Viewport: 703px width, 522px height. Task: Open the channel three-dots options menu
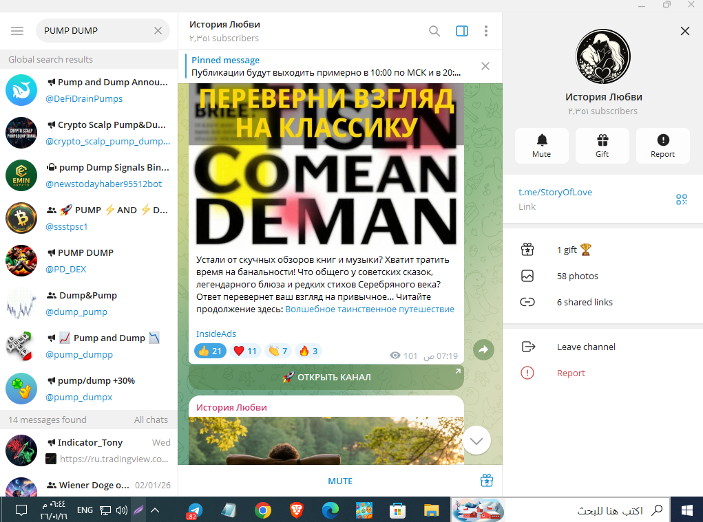tap(486, 31)
